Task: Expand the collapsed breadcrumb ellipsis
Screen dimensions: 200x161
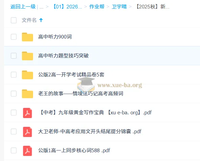Action: tap(41, 7)
